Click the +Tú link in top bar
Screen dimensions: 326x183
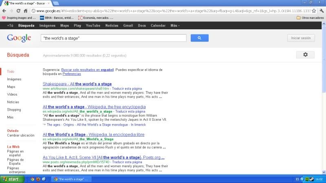point(10,26)
